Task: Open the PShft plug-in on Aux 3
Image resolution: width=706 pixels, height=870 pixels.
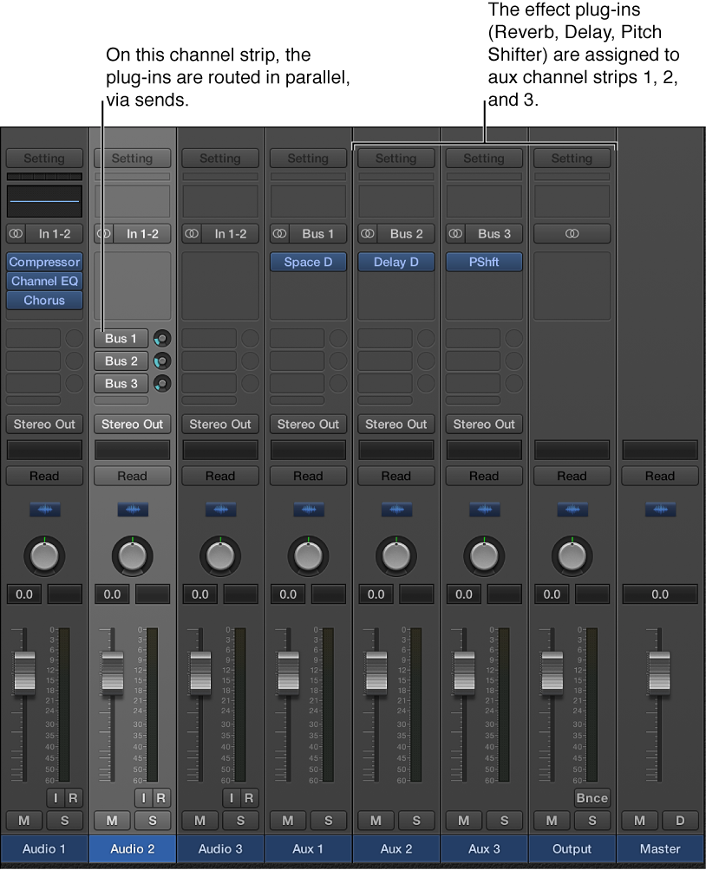Action: coord(484,261)
